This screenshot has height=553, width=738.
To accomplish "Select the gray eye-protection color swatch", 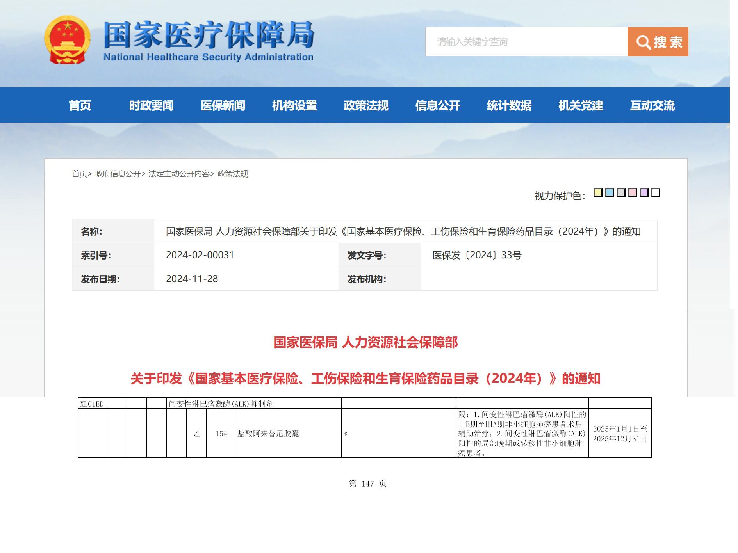I will 621,192.
